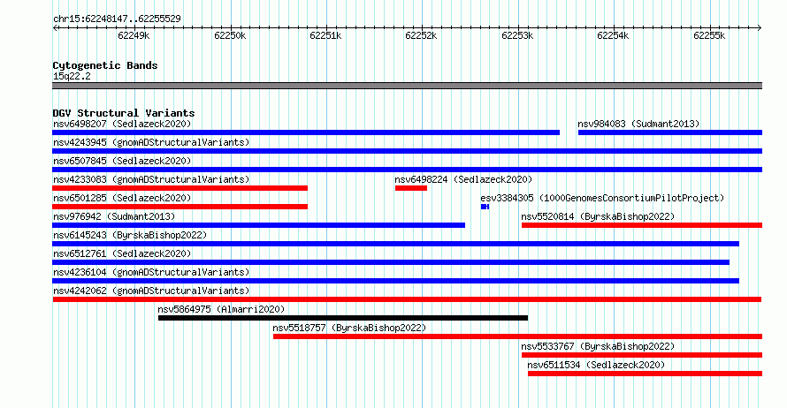Click the red nsv6501285 variant bar
The height and width of the screenshot is (408, 787).
[x=180, y=207]
